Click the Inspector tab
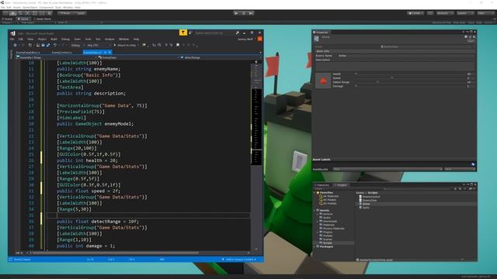Screen dimensions: 497x279 [x=321, y=33]
